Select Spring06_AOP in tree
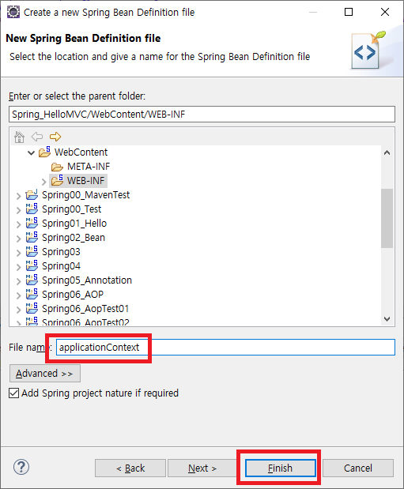The width and height of the screenshot is (404, 489). click(73, 294)
